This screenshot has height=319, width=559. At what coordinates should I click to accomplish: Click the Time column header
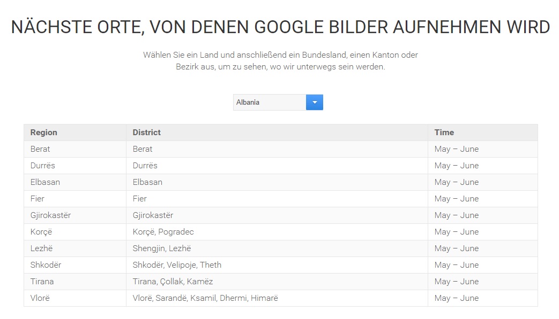[x=444, y=133]
